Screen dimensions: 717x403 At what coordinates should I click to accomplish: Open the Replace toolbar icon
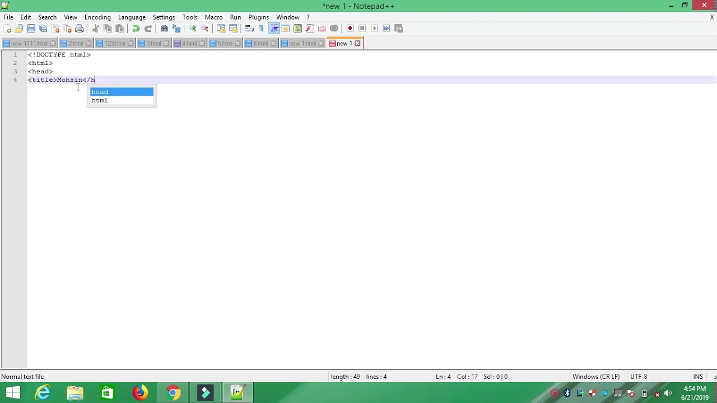pyautogui.click(x=176, y=29)
